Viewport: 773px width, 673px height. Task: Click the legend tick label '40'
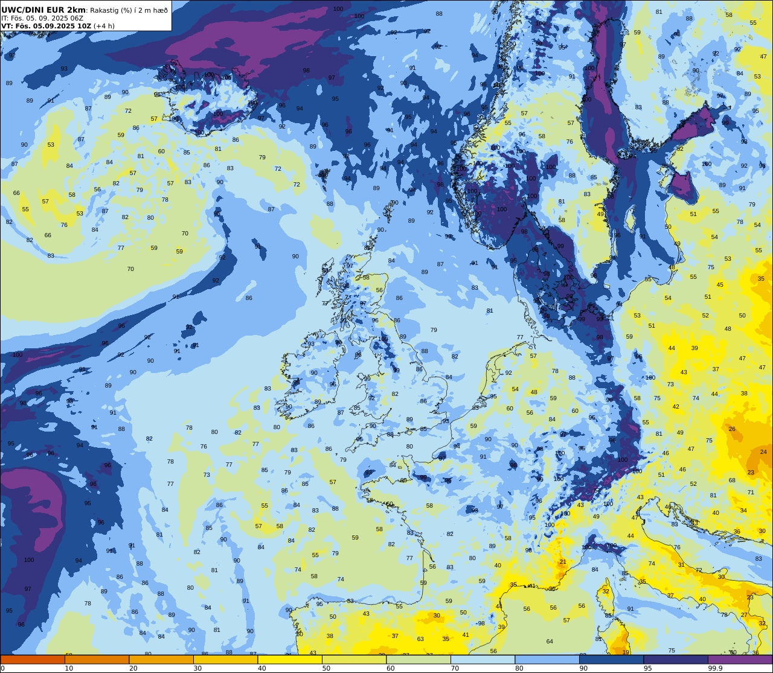(x=261, y=668)
